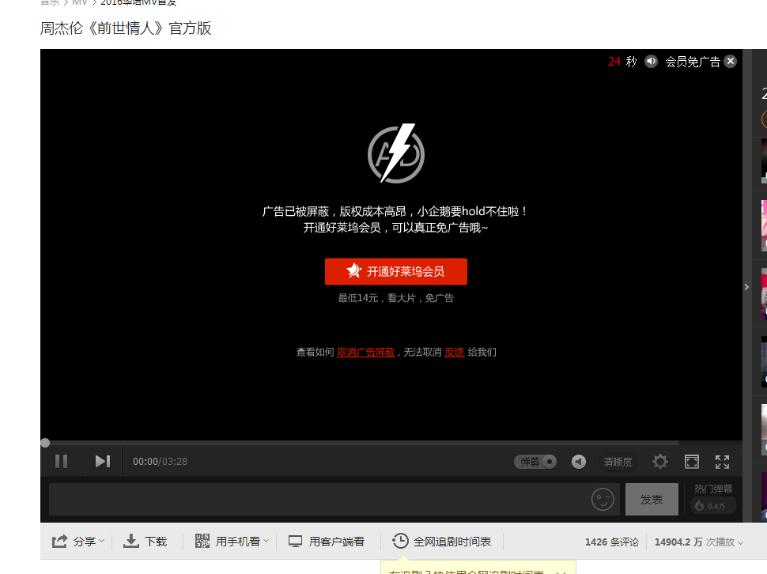Click the video title 周杰伦《前世情人》官方版
This screenshot has width=767, height=574.
(126, 28)
